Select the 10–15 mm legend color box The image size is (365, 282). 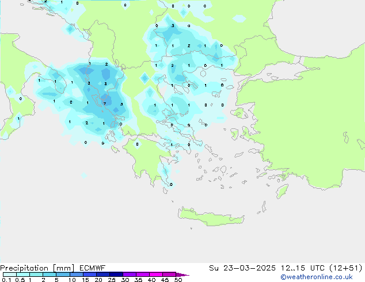click(x=76, y=275)
